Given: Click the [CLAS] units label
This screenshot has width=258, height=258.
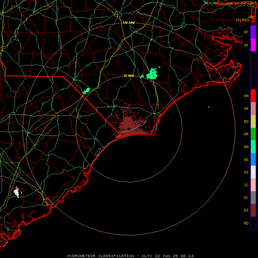Looking at the screenshot, I should tap(242, 20).
